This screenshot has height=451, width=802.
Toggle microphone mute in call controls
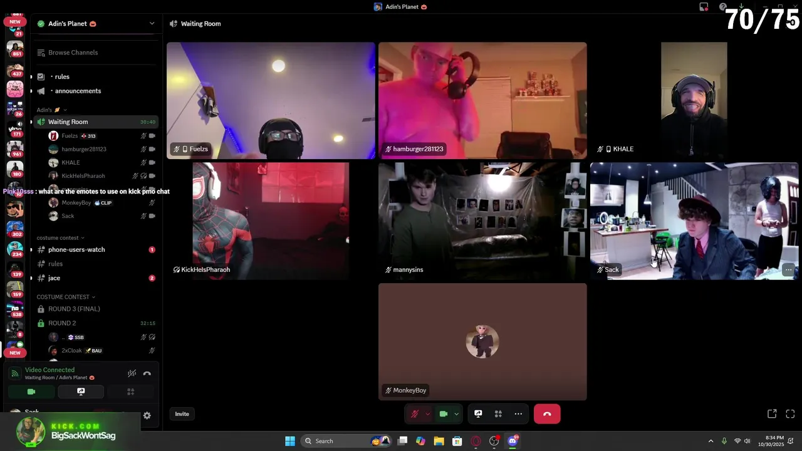coord(414,414)
